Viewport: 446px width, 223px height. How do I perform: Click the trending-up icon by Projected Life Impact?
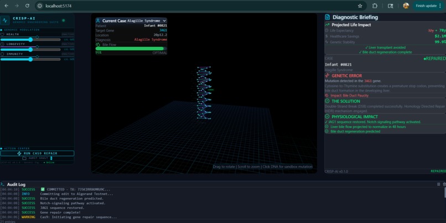tap(328, 25)
